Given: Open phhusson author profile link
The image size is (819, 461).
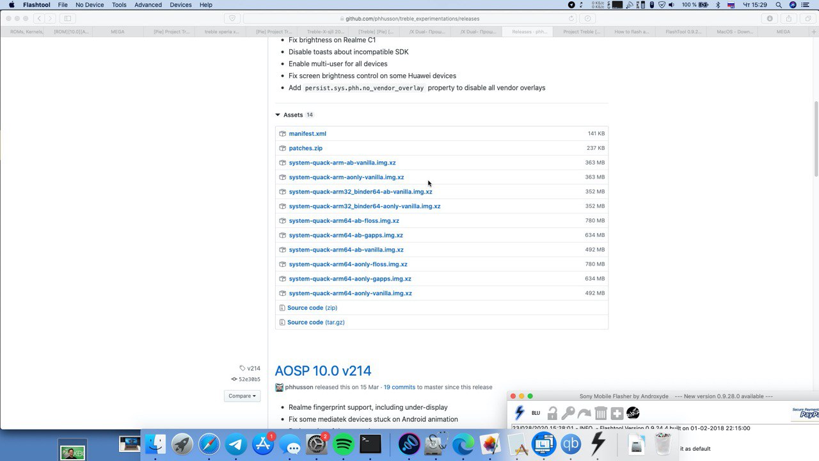Looking at the screenshot, I should 299,387.
